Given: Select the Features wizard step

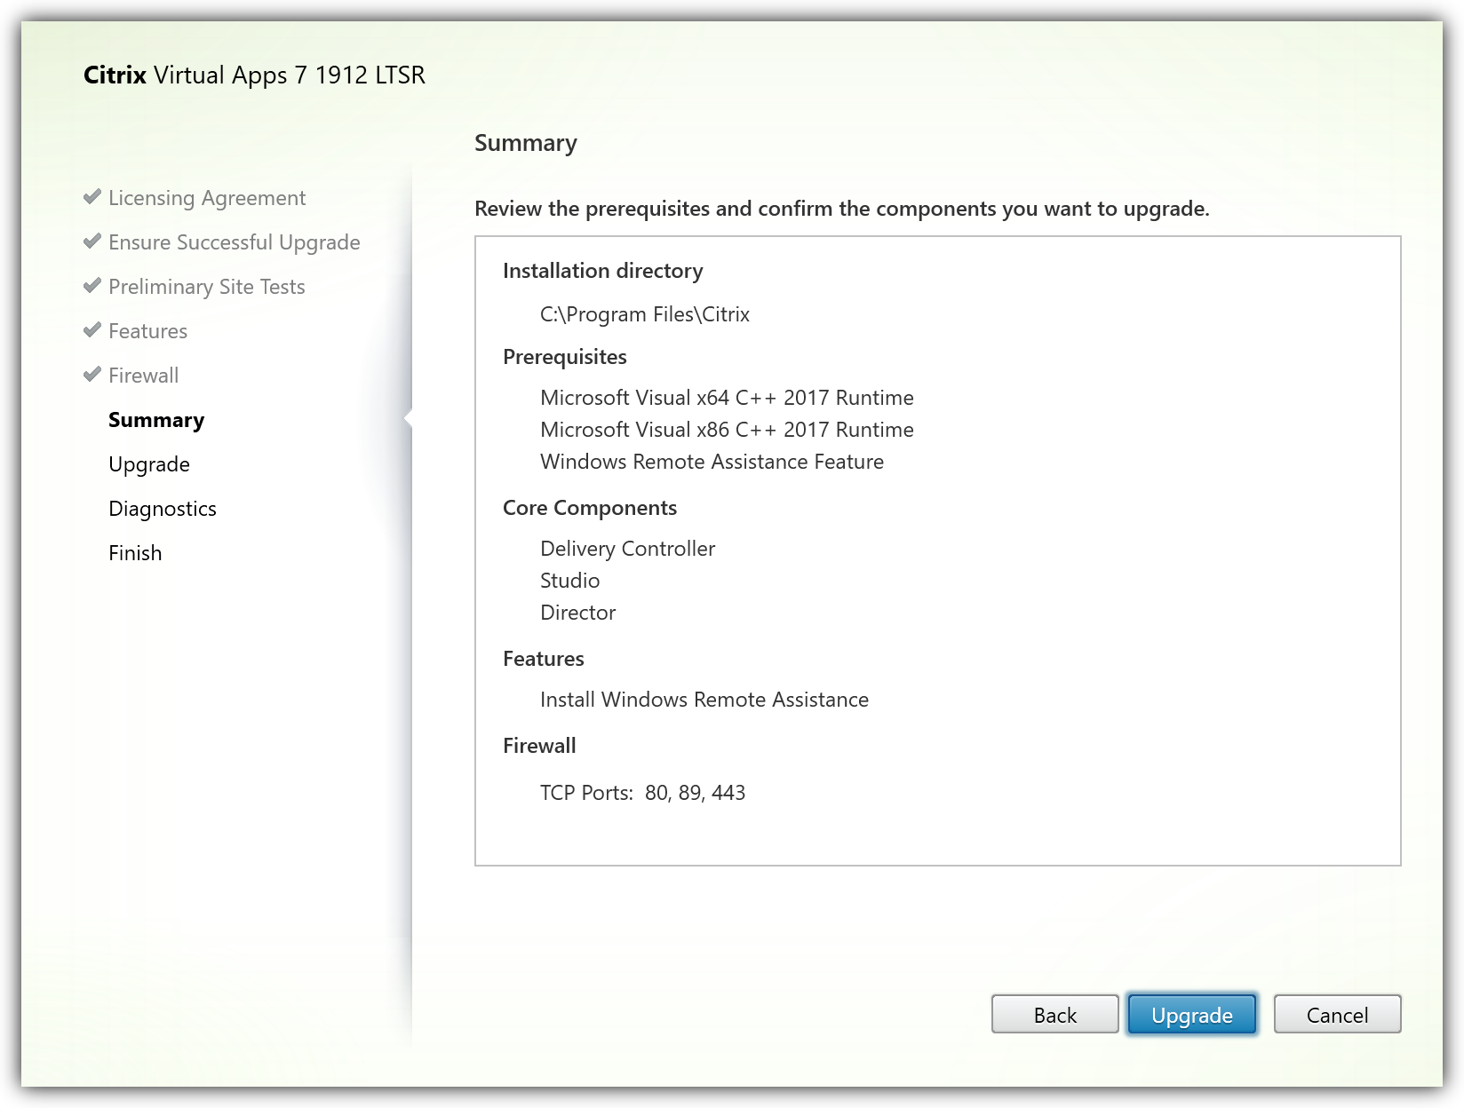Looking at the screenshot, I should [x=147, y=331].
